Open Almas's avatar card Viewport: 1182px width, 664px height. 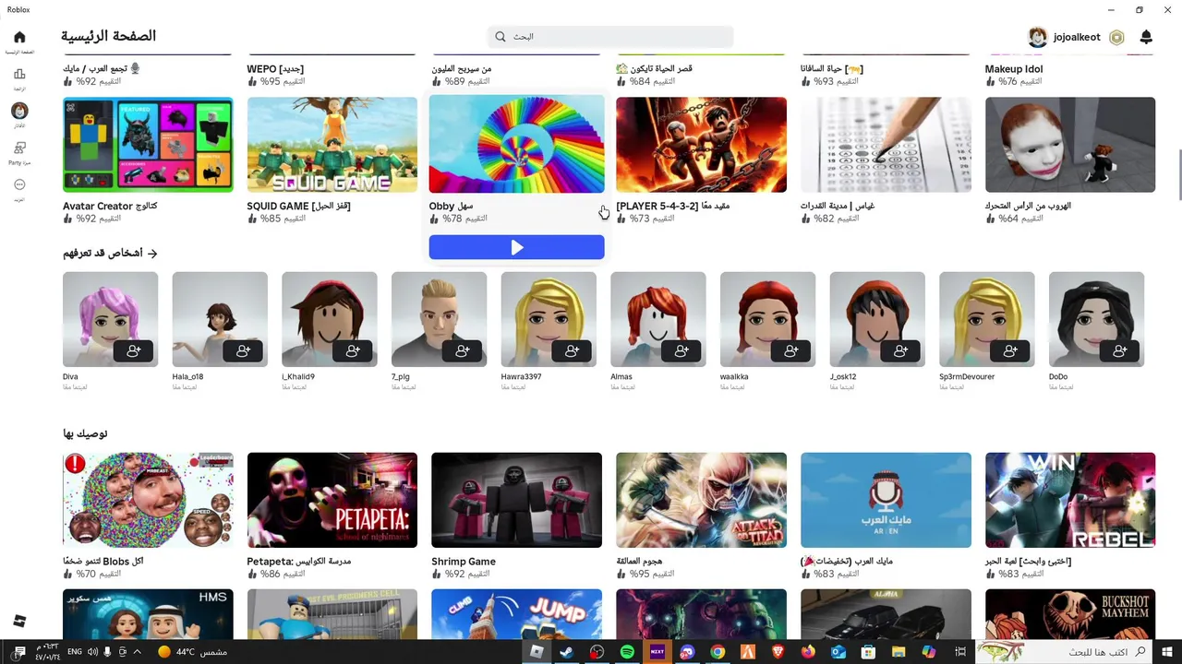[658, 319]
